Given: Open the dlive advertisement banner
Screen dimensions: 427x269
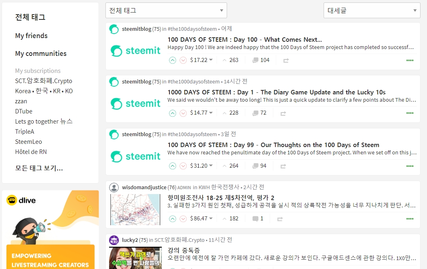Looking at the screenshot, I should [x=50, y=230].
